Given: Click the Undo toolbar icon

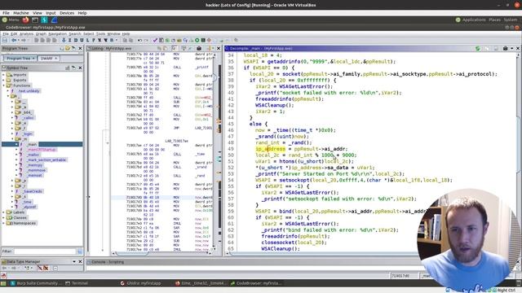Looking at the screenshot, I should tap(139, 40).
